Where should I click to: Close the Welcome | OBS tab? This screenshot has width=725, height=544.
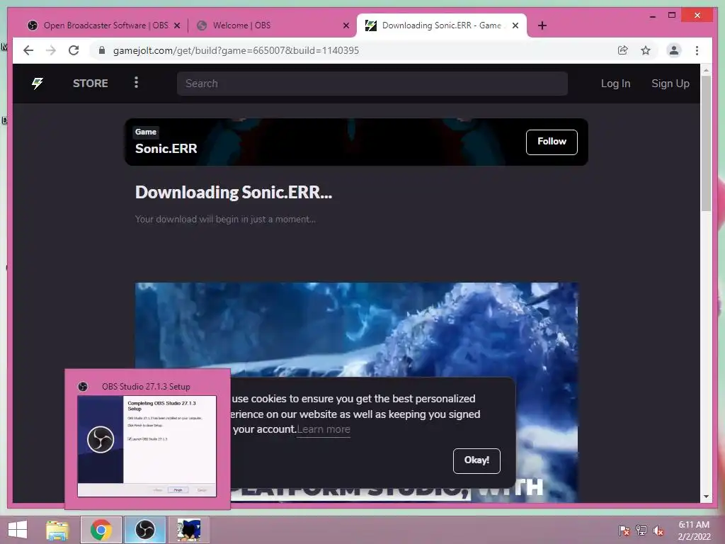point(346,26)
